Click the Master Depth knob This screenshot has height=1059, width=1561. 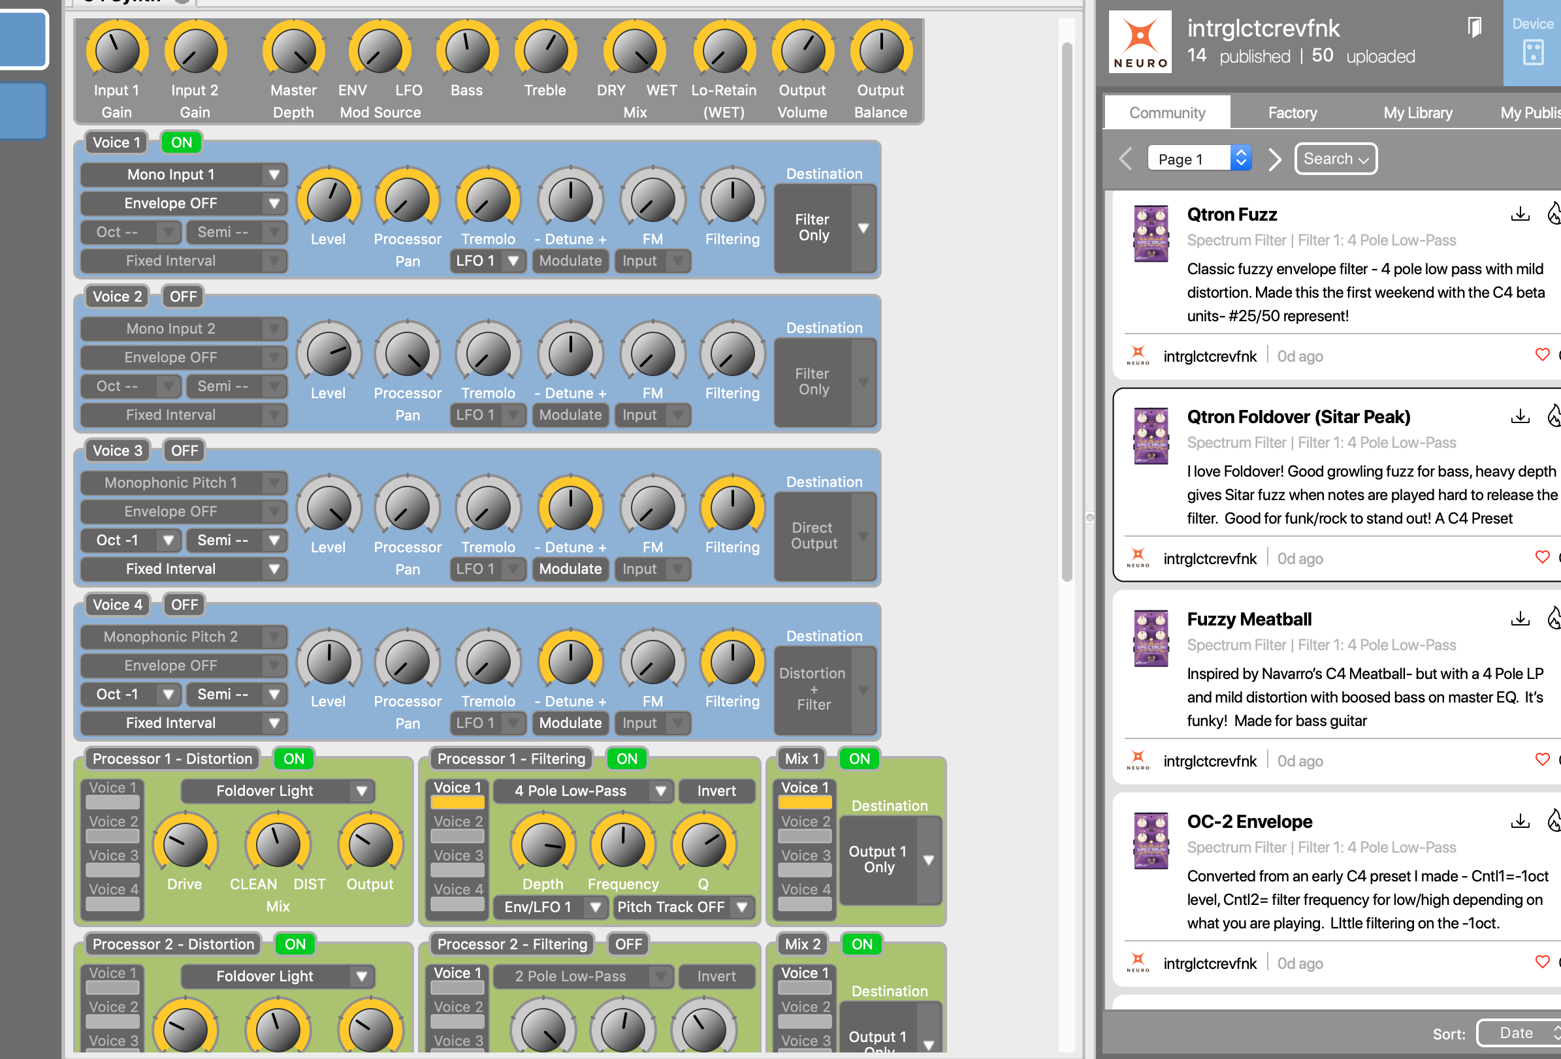pyautogui.click(x=293, y=51)
